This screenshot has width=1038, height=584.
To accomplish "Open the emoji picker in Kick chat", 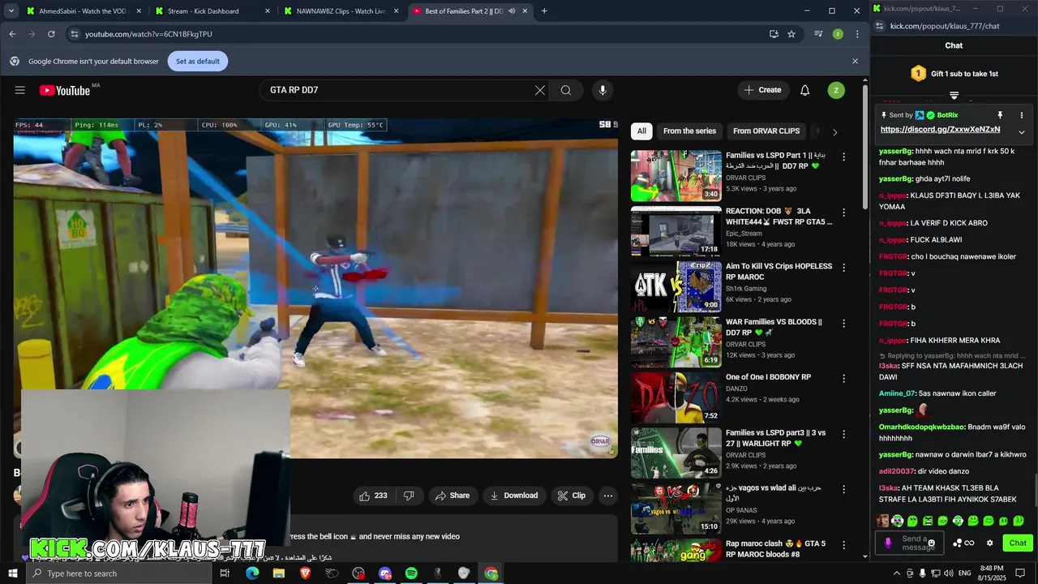I will [932, 543].
